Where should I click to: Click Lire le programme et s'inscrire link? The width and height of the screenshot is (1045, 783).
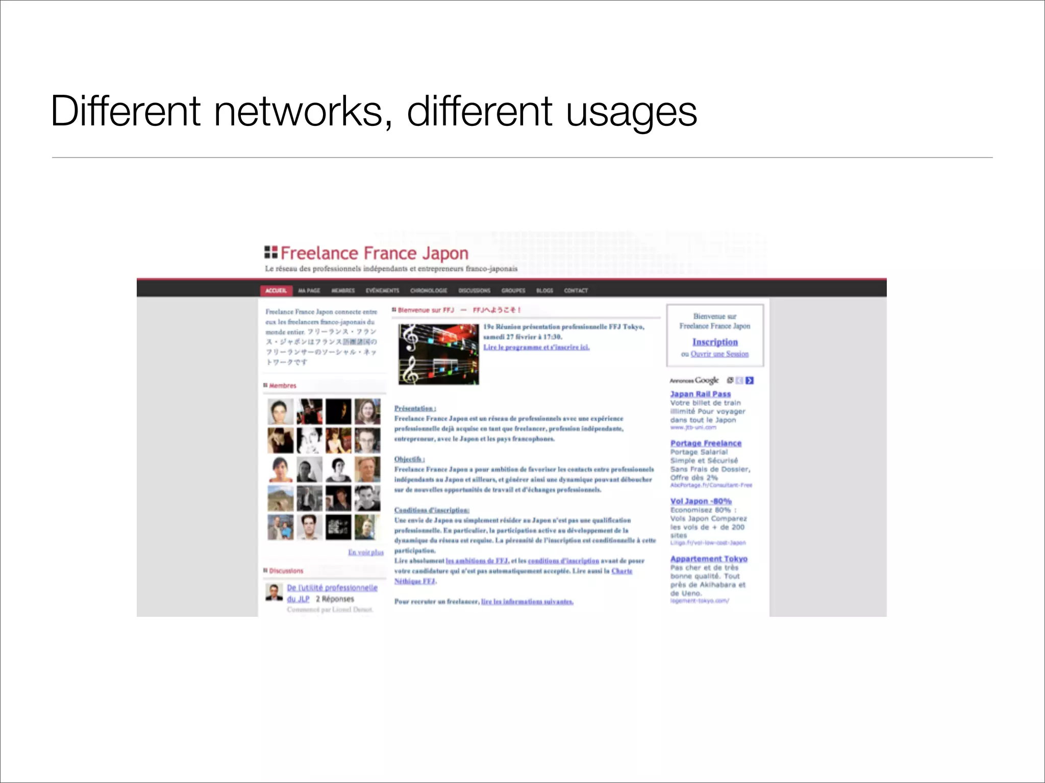tap(536, 347)
